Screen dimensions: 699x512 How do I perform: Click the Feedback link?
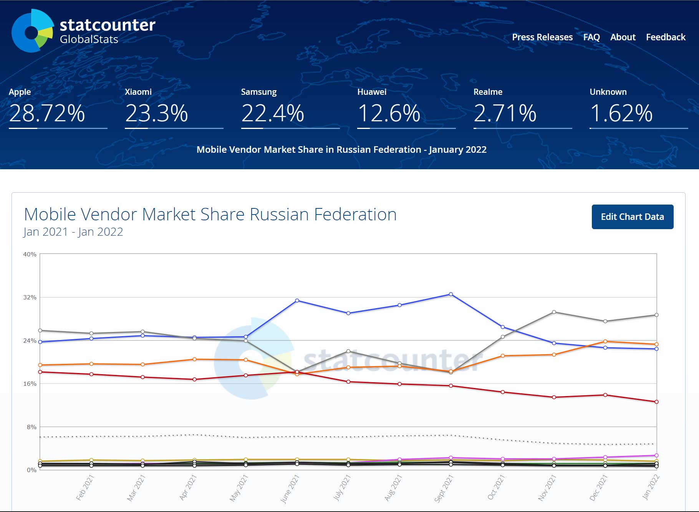pyautogui.click(x=665, y=37)
